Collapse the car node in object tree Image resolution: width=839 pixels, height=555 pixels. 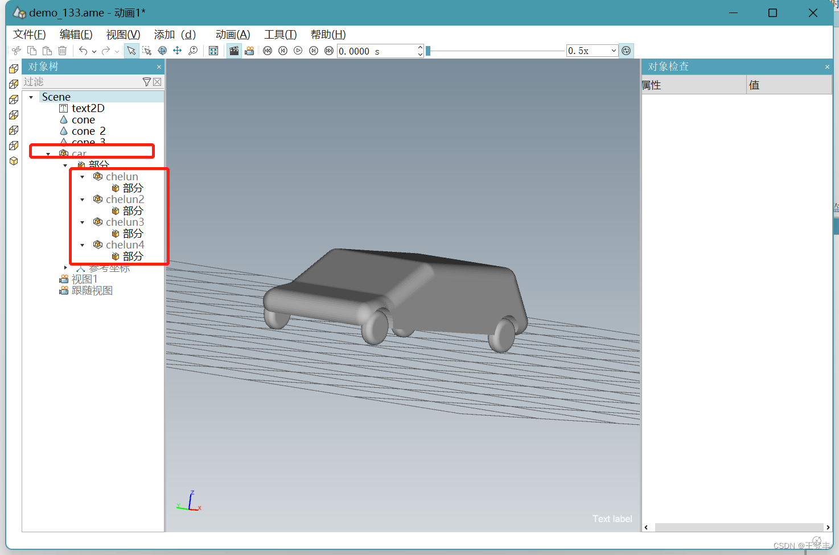tap(48, 154)
